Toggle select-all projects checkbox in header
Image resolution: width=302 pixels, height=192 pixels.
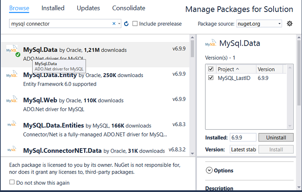211,69
